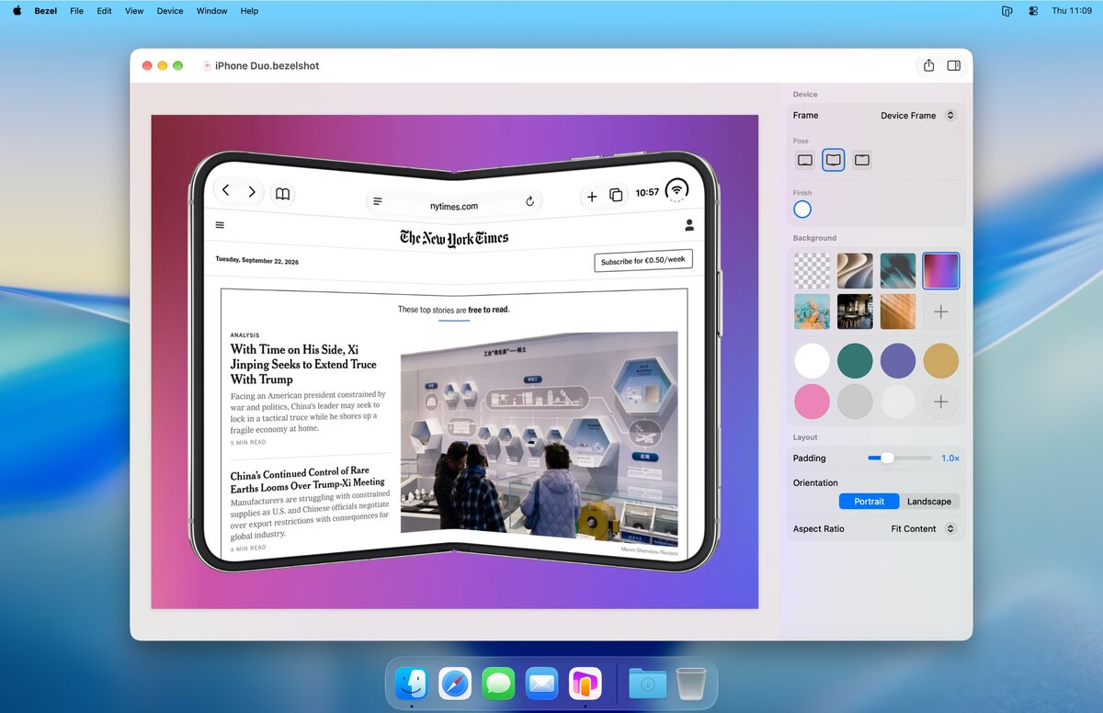The width and height of the screenshot is (1103, 713).
Task: Click the iPhone Duo.bezelshot document title icon
Action: 208,66
